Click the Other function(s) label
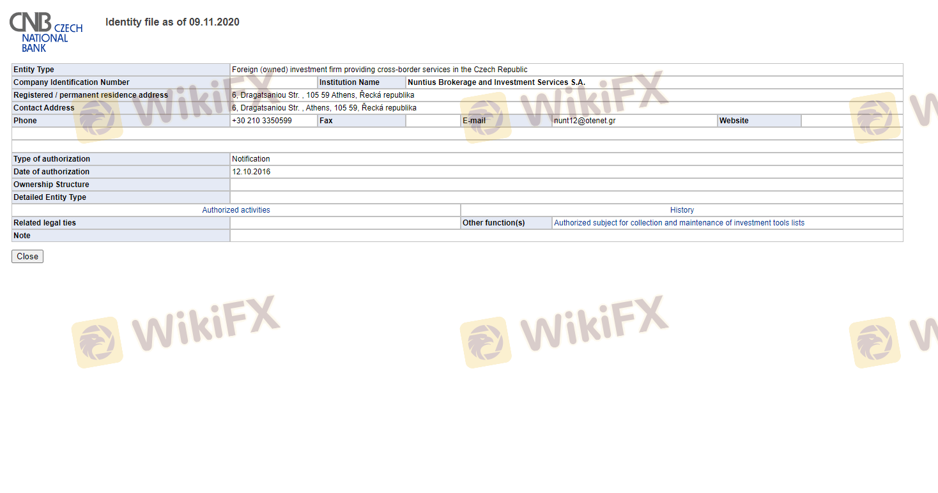Image resolution: width=938 pixels, height=493 pixels. [494, 223]
